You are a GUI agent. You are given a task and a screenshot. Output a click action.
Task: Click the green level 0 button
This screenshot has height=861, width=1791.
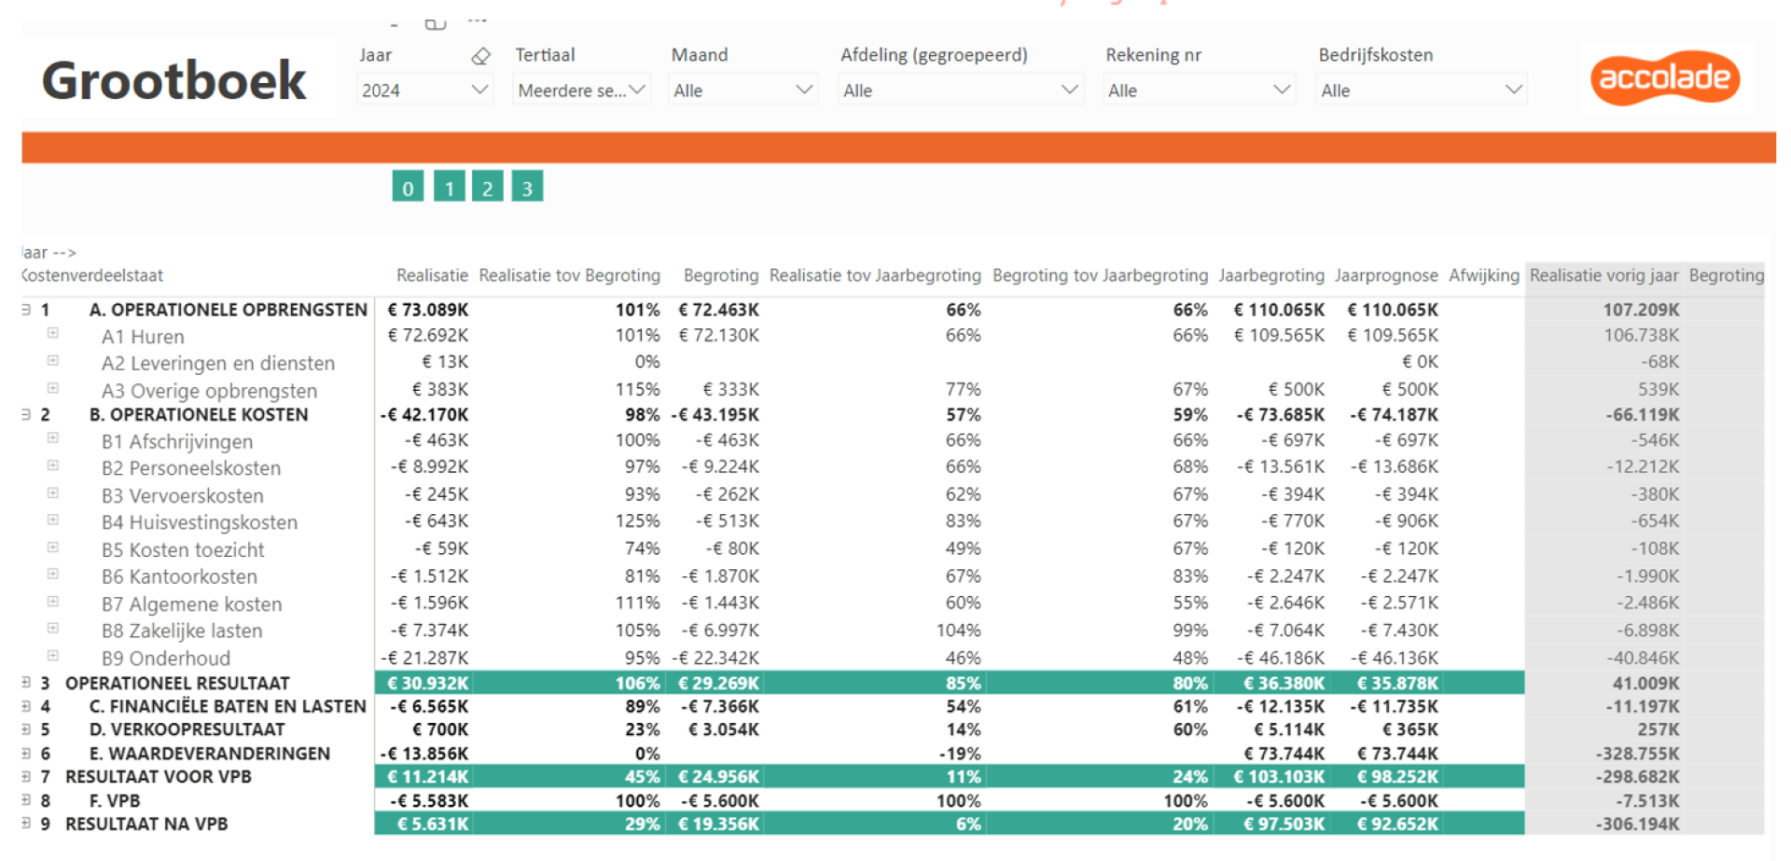click(x=408, y=187)
